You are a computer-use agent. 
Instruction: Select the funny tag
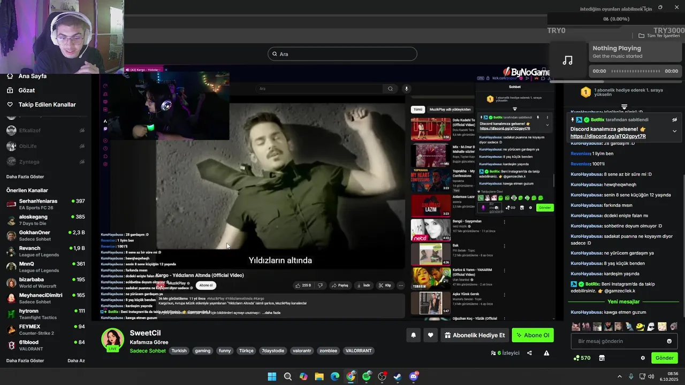point(225,351)
